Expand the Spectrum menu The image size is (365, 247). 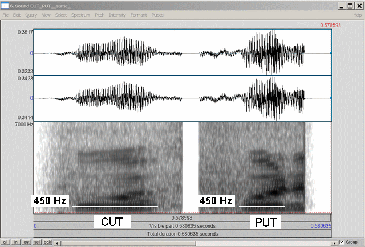[x=80, y=14]
